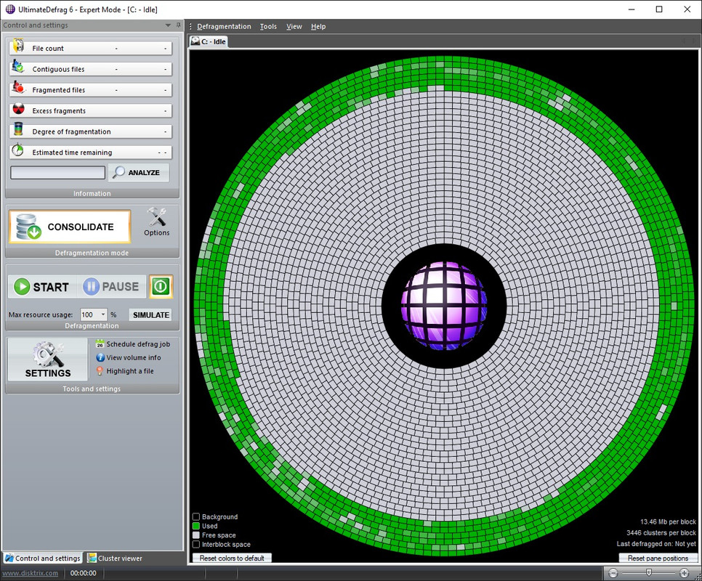Pin the Control and settings panel
The image size is (702, 581).
point(179,25)
